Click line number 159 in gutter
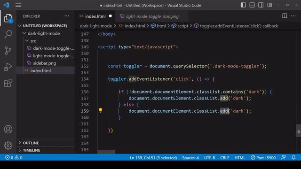301x169 pixels. tap(85, 111)
